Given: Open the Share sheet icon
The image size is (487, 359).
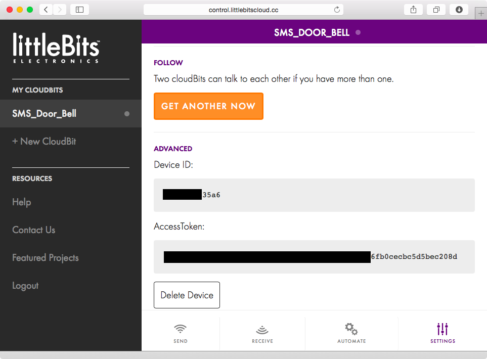Looking at the screenshot, I should tap(413, 10).
